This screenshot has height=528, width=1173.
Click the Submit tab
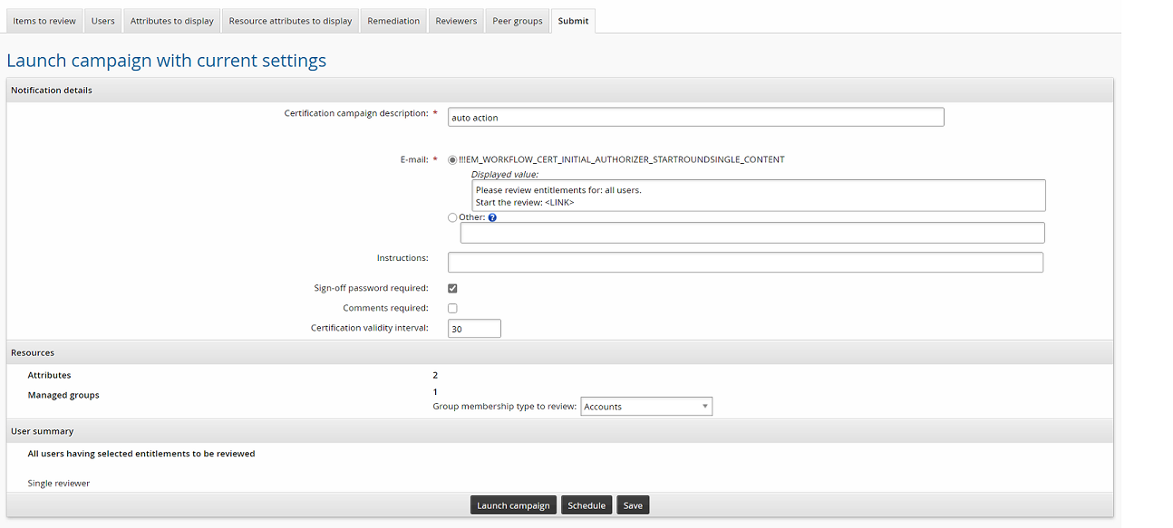[573, 21]
